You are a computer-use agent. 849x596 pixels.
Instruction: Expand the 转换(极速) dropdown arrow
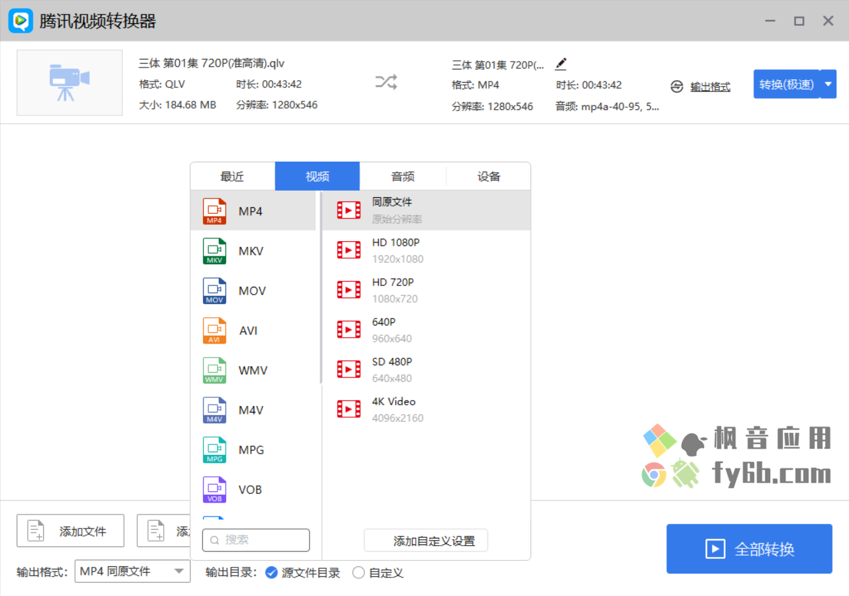828,84
